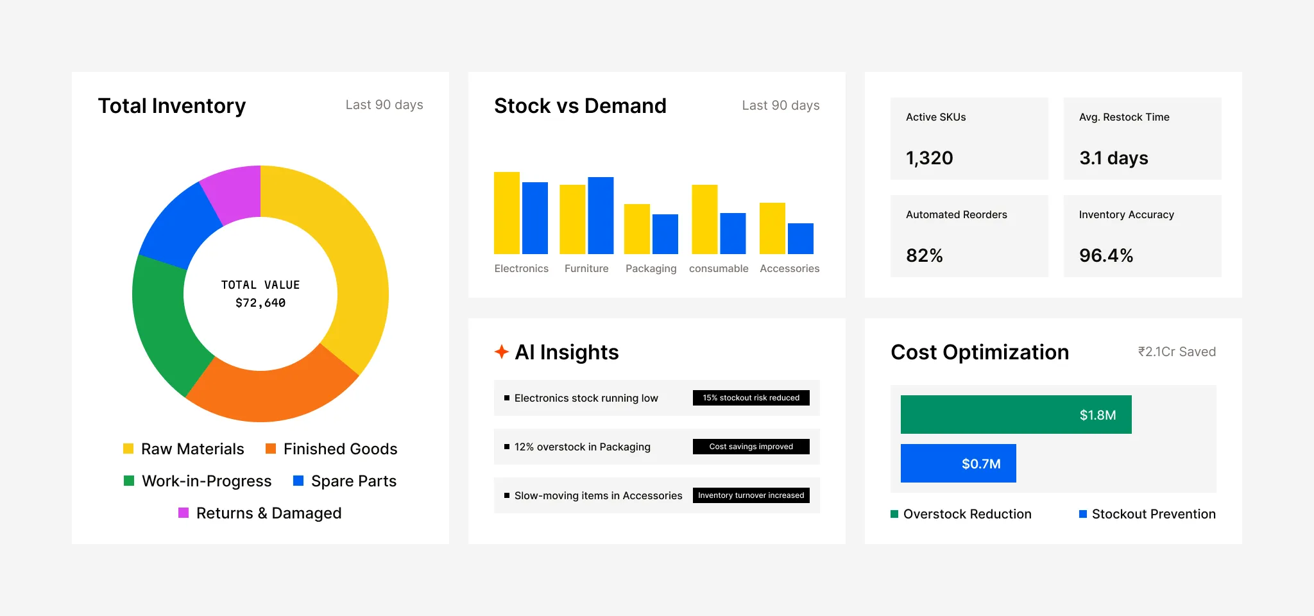Click the Overstock Reduction legend square
Screen dimensions: 1314x616
click(x=894, y=514)
